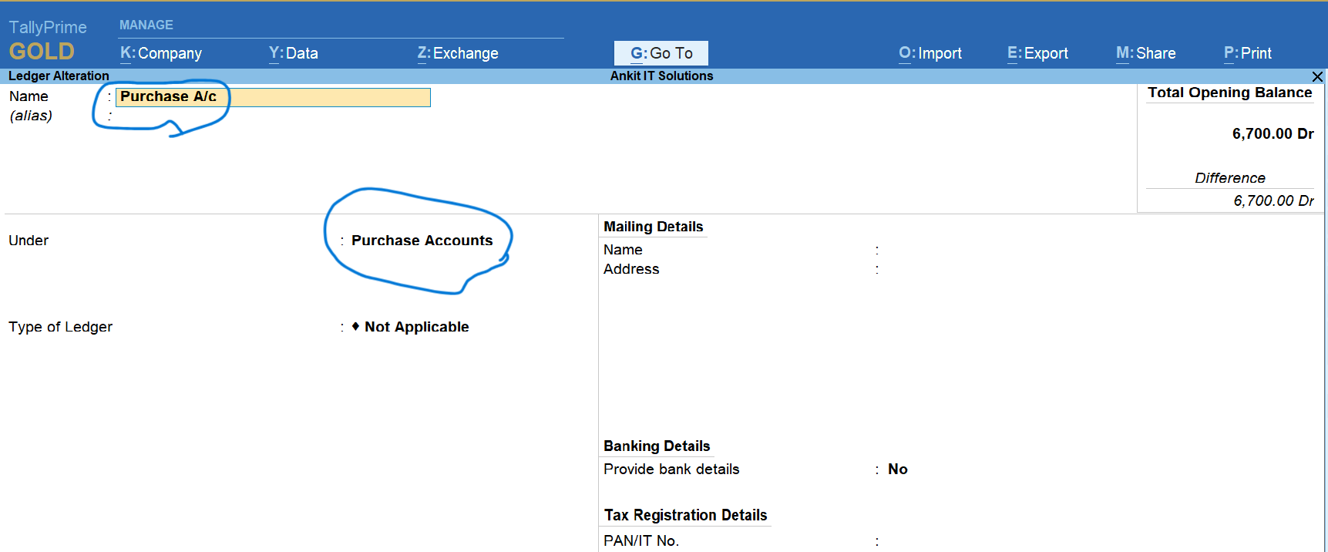Open the Export menu
1328x552 pixels.
1037,53
